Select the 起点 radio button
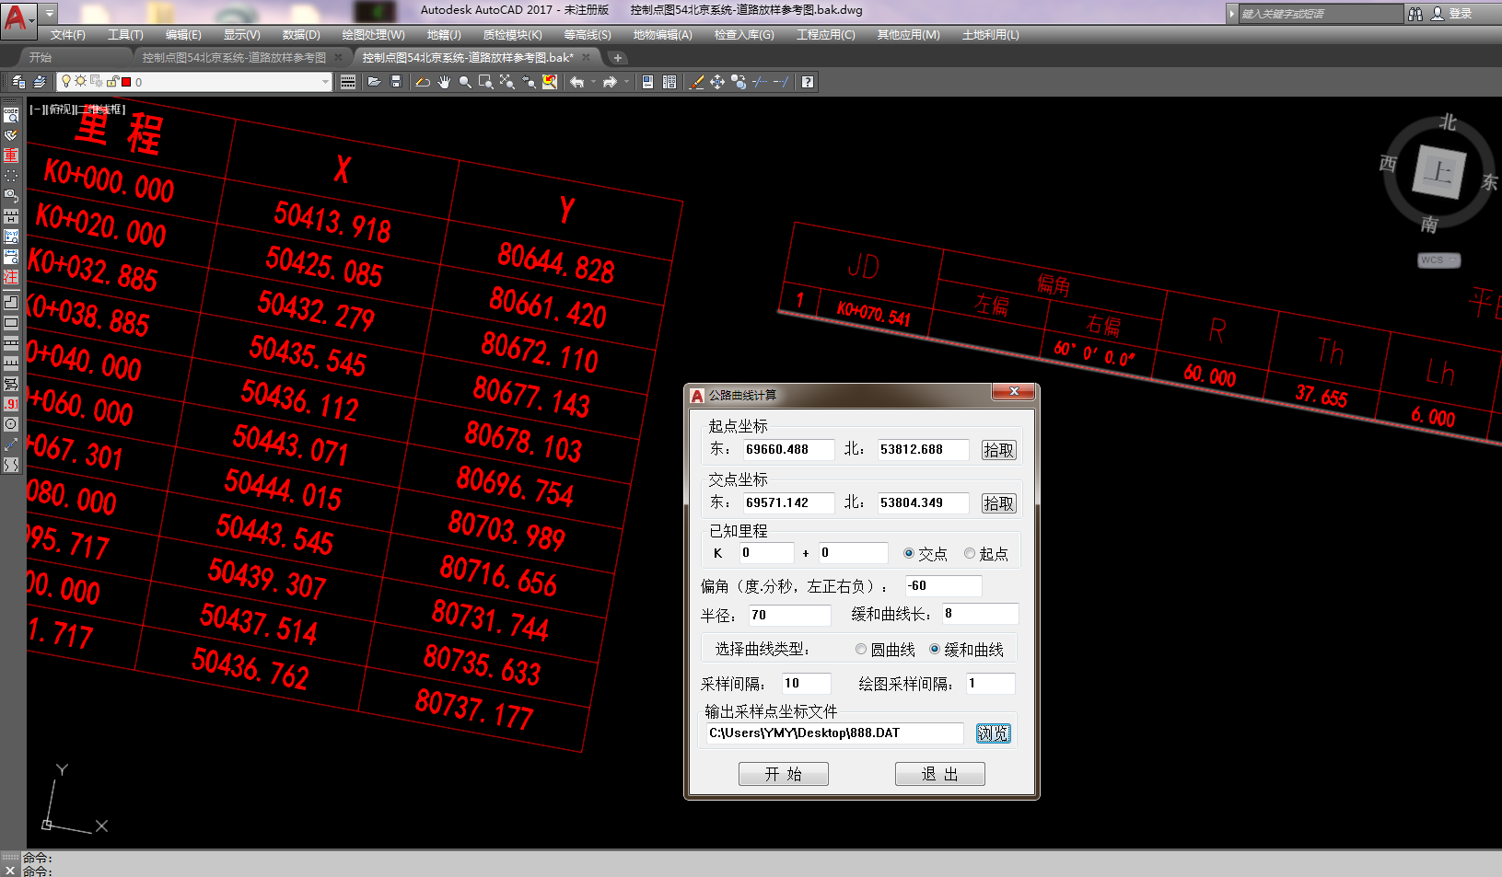This screenshot has height=877, width=1502. click(970, 554)
